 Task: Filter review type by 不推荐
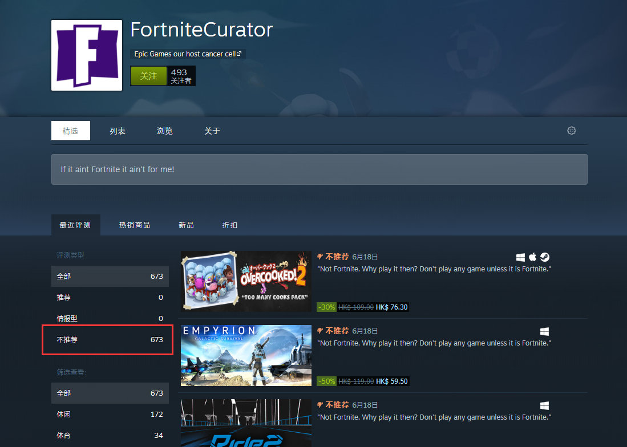click(x=110, y=340)
